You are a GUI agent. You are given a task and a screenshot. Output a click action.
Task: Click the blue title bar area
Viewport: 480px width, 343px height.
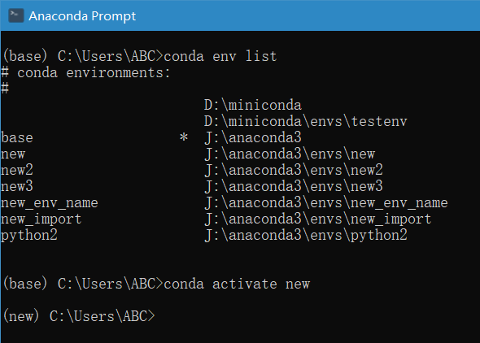click(x=306, y=15)
